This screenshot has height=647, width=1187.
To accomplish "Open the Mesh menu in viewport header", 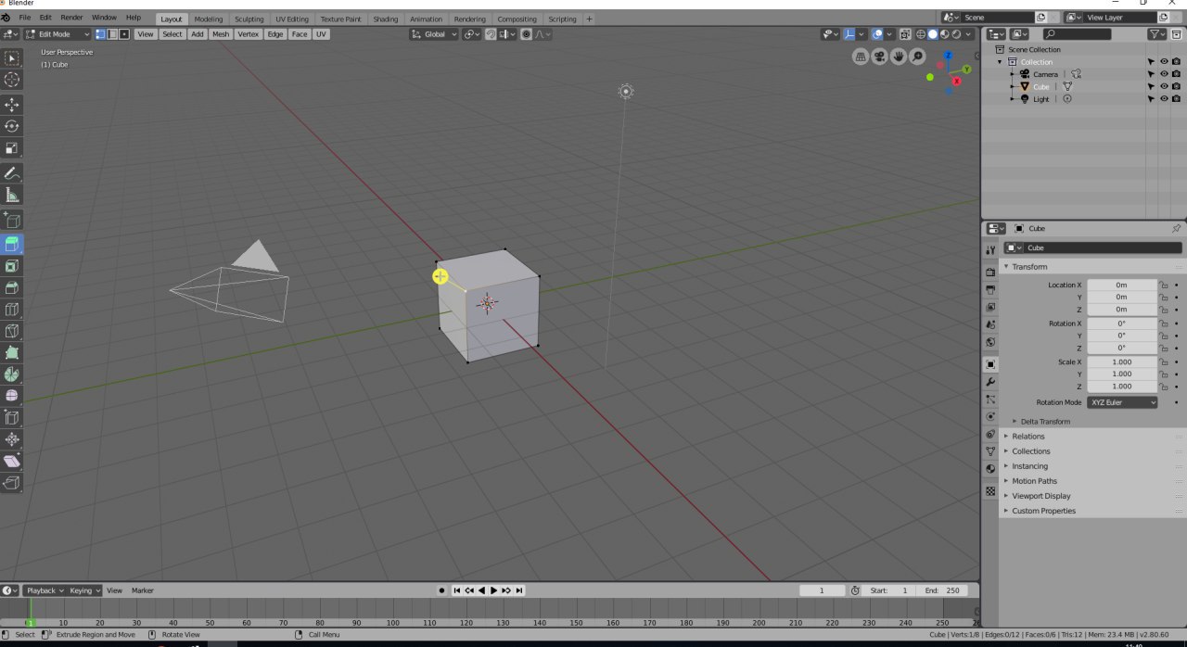I will [x=220, y=34].
